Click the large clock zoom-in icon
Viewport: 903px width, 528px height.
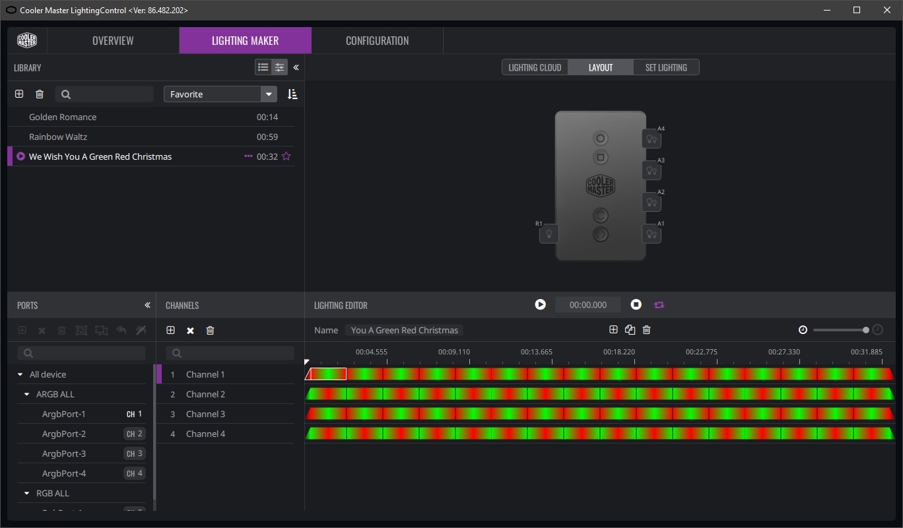(x=878, y=330)
